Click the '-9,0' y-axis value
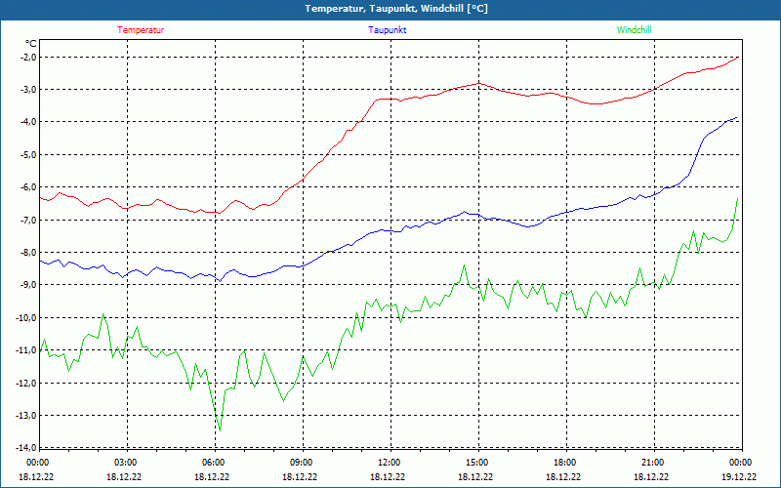This screenshot has height=488, width=781. coord(28,285)
